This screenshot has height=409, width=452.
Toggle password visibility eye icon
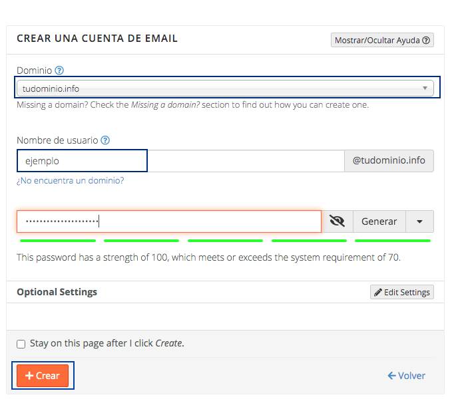(x=337, y=221)
